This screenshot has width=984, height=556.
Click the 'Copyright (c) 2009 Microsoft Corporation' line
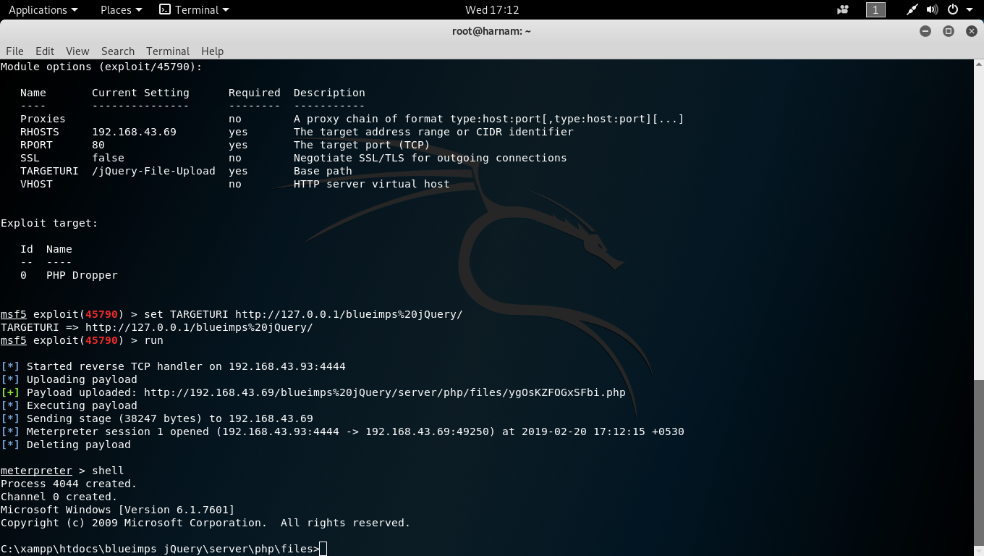[x=205, y=523]
